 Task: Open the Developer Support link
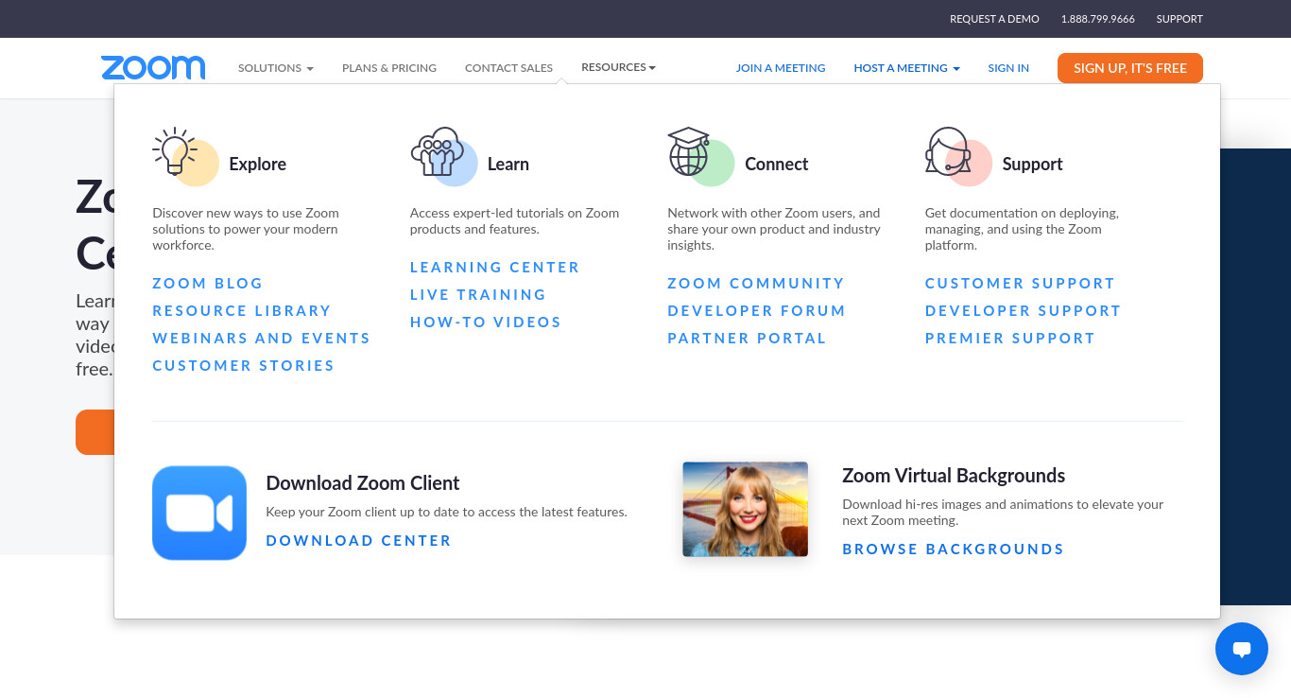(x=1024, y=311)
